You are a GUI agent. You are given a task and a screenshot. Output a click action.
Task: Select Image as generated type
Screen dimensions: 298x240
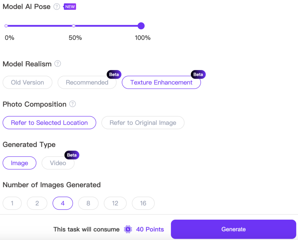19,163
